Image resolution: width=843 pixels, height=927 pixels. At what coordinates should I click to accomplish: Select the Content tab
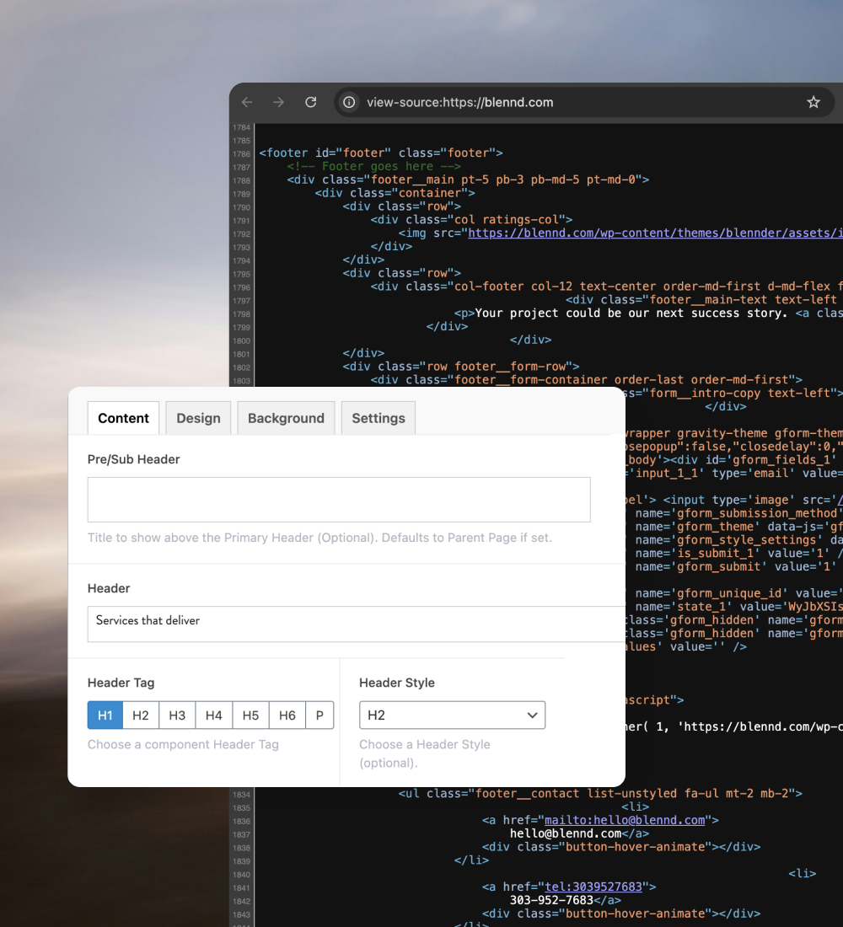pyautogui.click(x=123, y=417)
